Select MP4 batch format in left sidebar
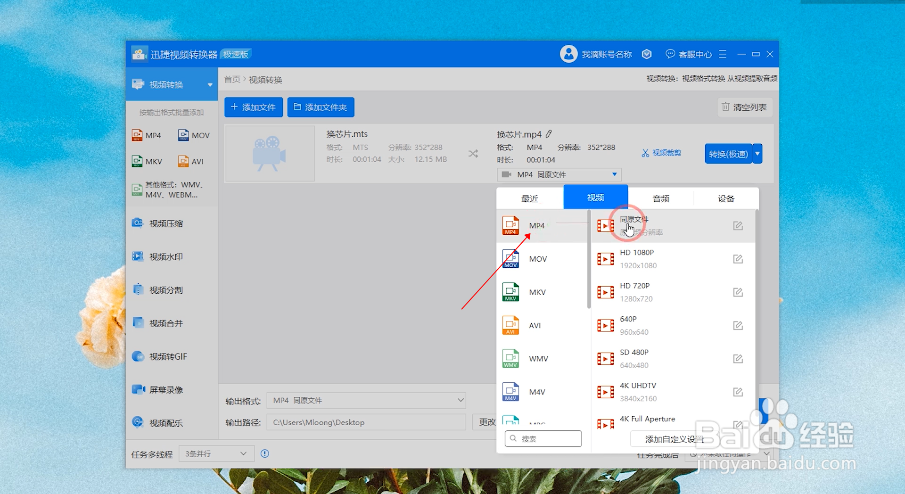This screenshot has height=494, width=905. coord(147,135)
